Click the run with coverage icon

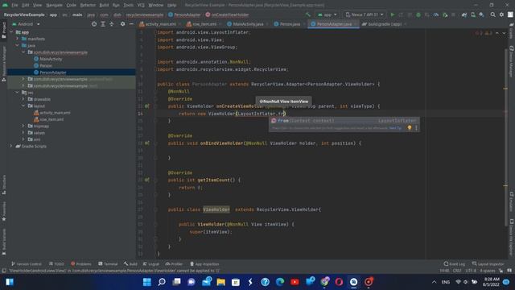tap(427, 14)
